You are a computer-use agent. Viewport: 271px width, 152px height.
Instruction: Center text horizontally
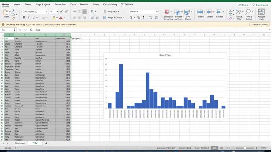click(x=80, y=17)
